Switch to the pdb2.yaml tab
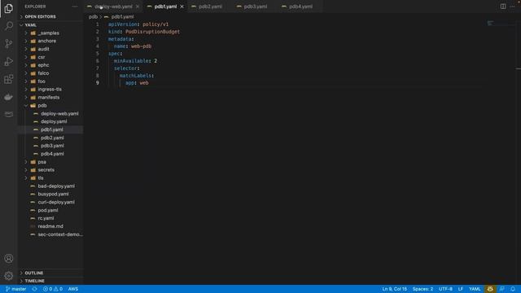521x293 pixels. tap(210, 7)
